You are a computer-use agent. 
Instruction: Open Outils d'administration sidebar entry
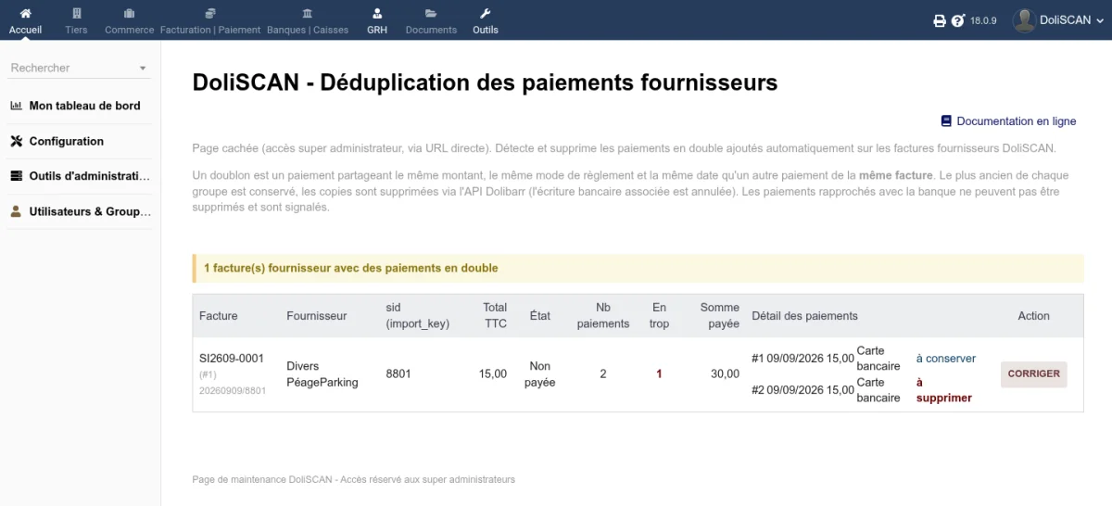(x=89, y=176)
